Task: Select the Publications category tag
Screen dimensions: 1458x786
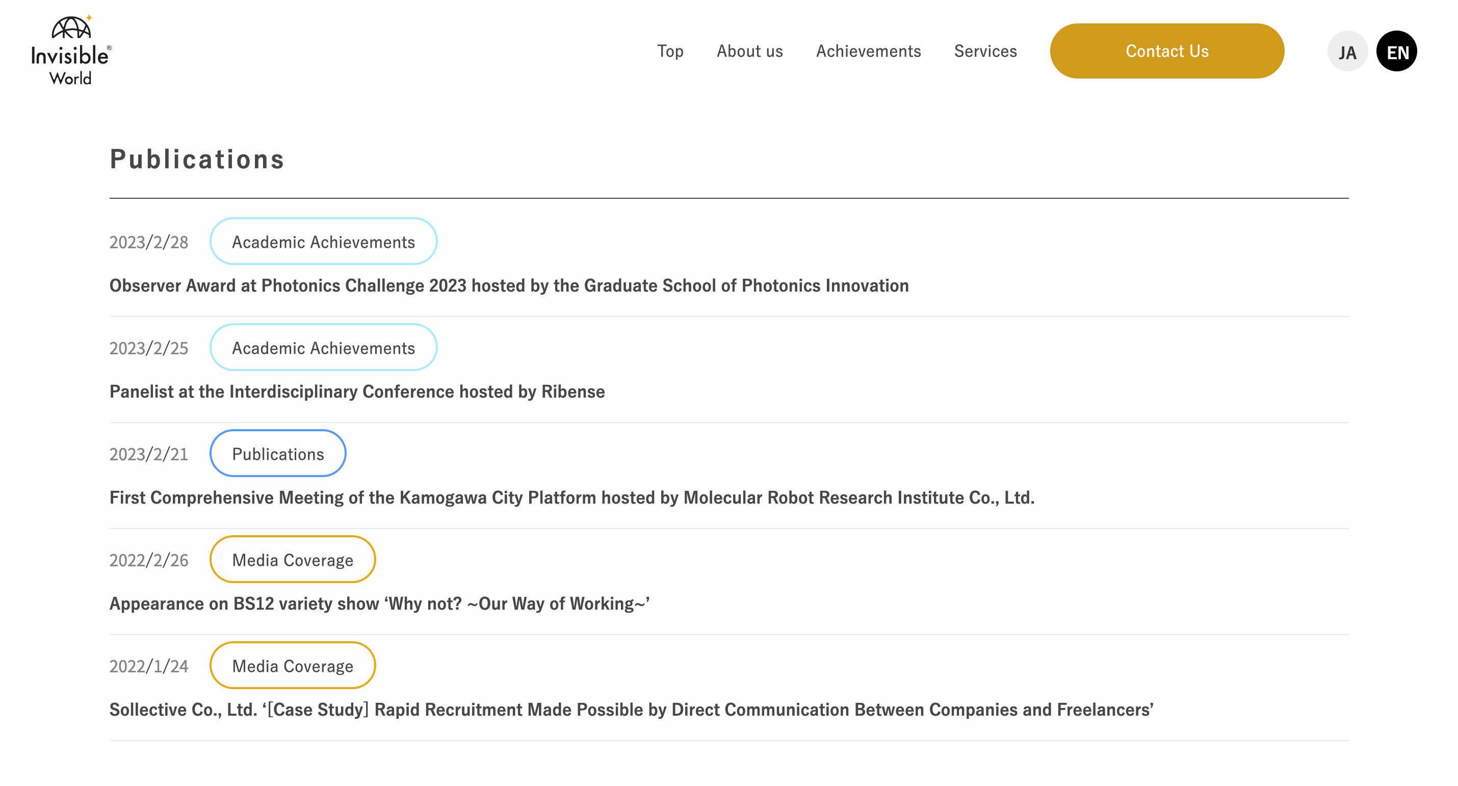Action: click(278, 454)
